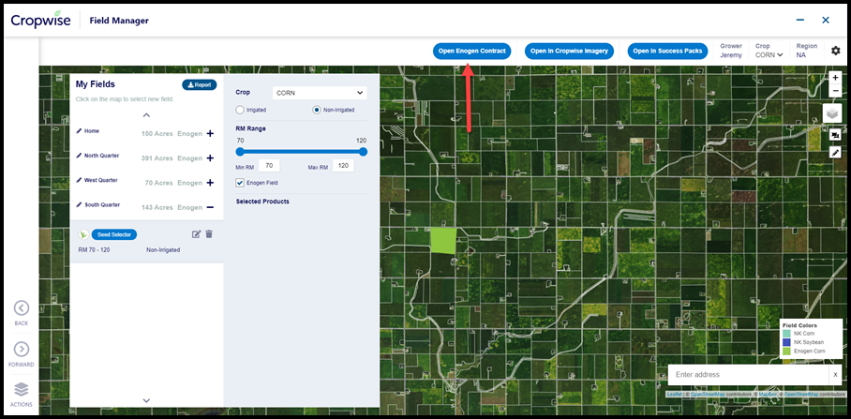Select the Non-Irrigated radio option

pos(317,110)
